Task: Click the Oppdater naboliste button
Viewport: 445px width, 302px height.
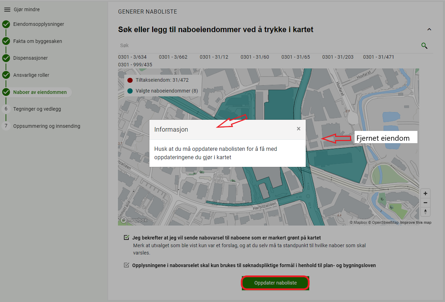Action: (x=275, y=283)
